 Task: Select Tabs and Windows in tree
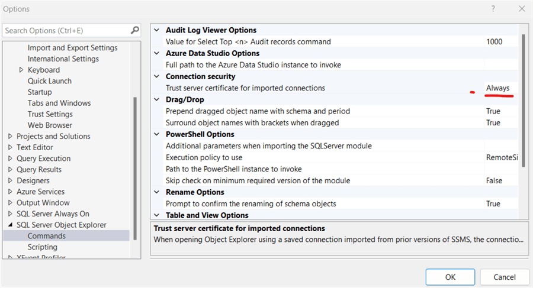pyautogui.click(x=59, y=103)
